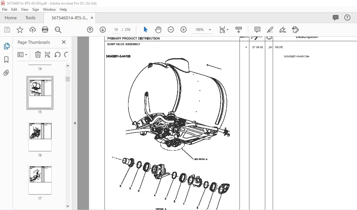Open the Stamp or edit tool

point(295,30)
